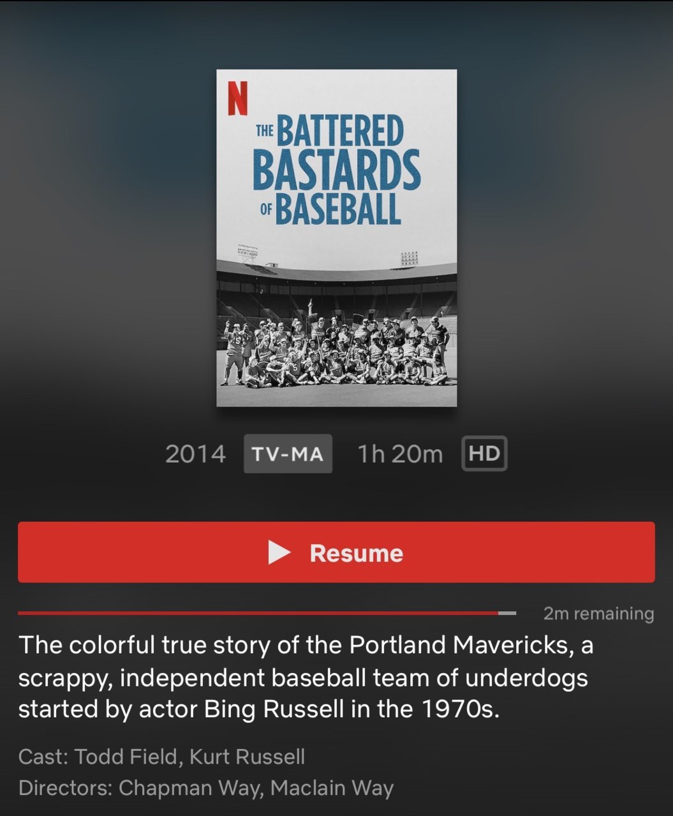Viewport: 673px width, 816px height.
Task: Click the Portland Mavericks synopsis text
Action: [x=306, y=677]
